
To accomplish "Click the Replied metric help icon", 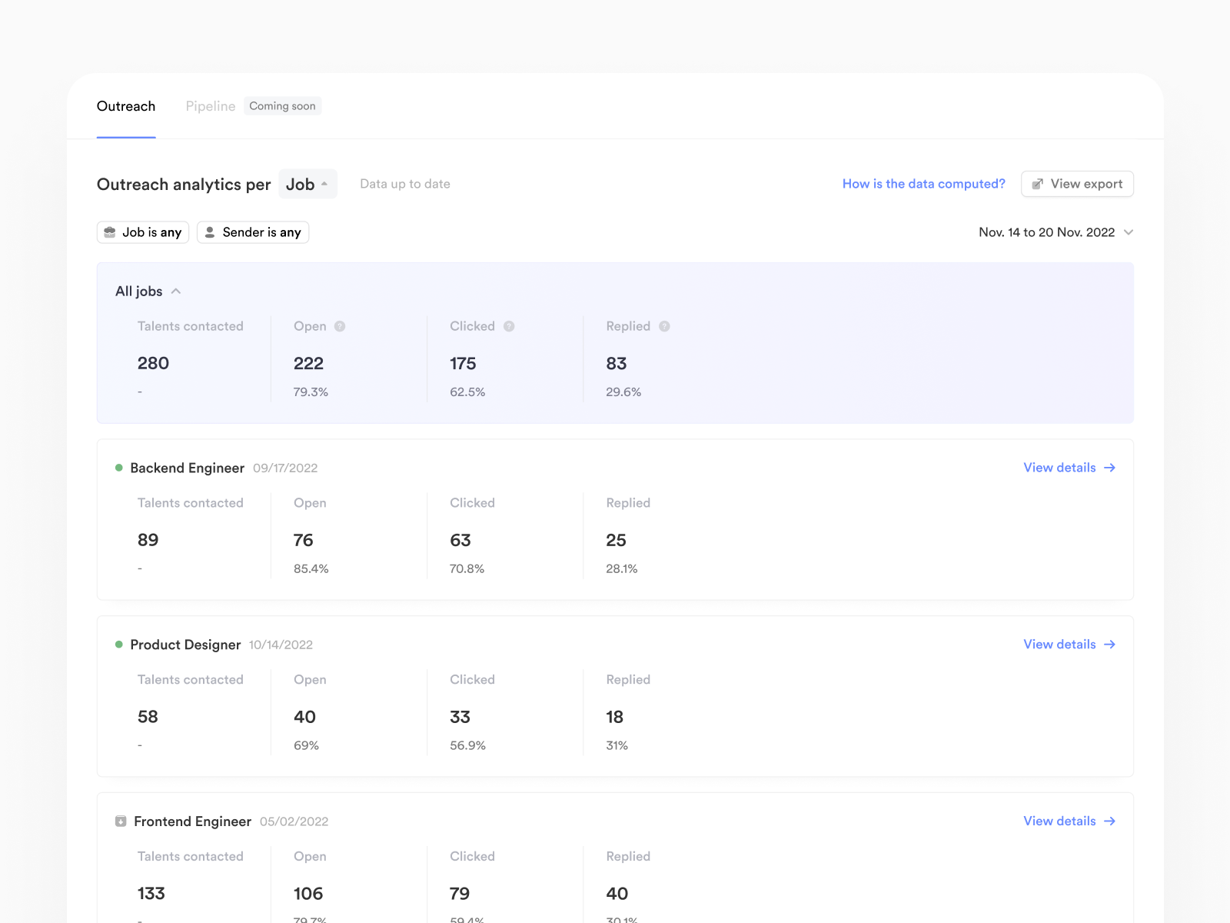I will click(664, 326).
